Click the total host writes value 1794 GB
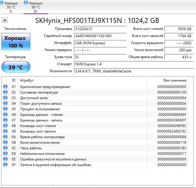The width and height of the screenshot is (196, 188). 179,36
